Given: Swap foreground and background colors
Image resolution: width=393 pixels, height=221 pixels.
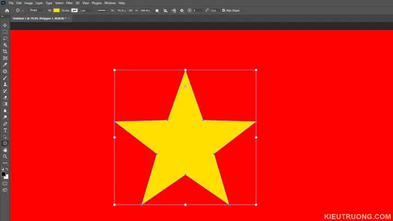Looking at the screenshot, I should pos(7,169).
